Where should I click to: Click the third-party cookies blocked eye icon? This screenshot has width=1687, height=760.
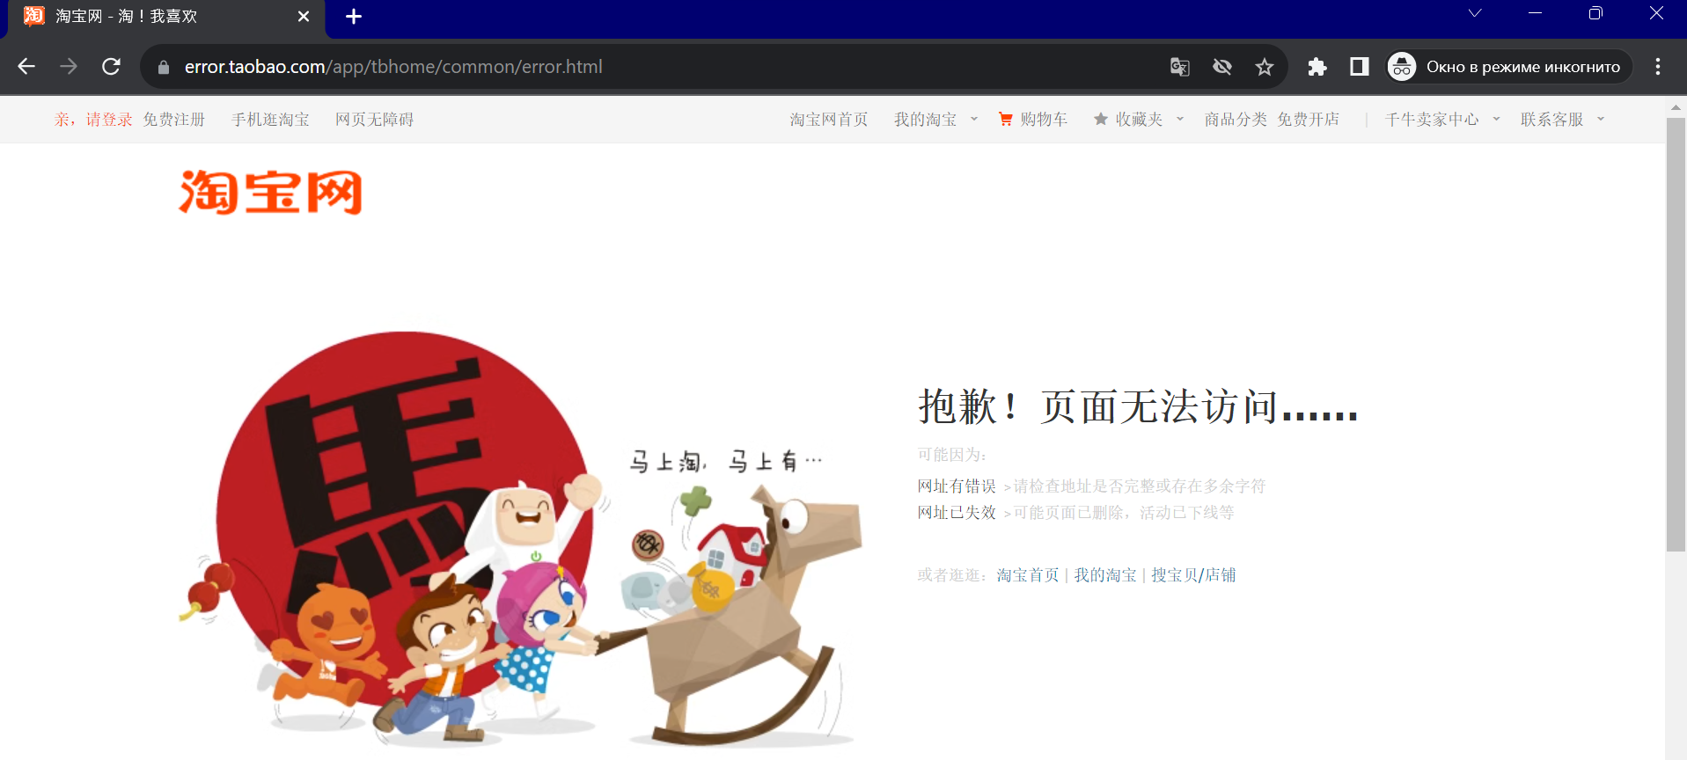[x=1222, y=67]
